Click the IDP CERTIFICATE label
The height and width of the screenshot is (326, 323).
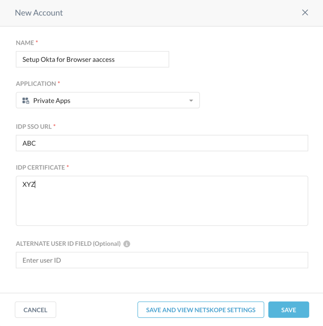(40, 167)
